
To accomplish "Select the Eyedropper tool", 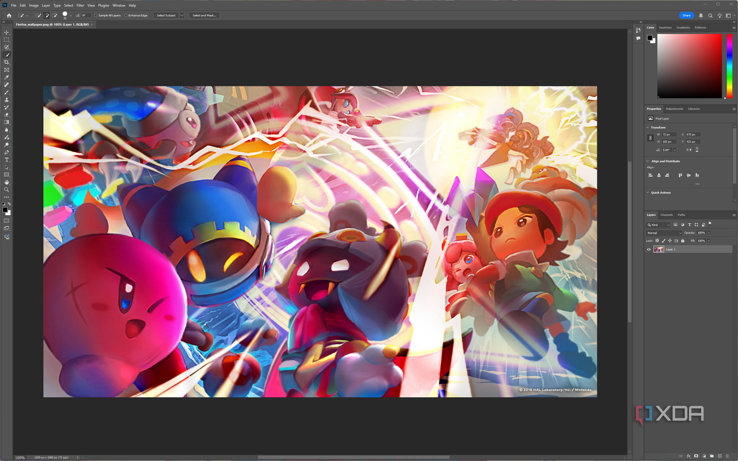I will [7, 78].
